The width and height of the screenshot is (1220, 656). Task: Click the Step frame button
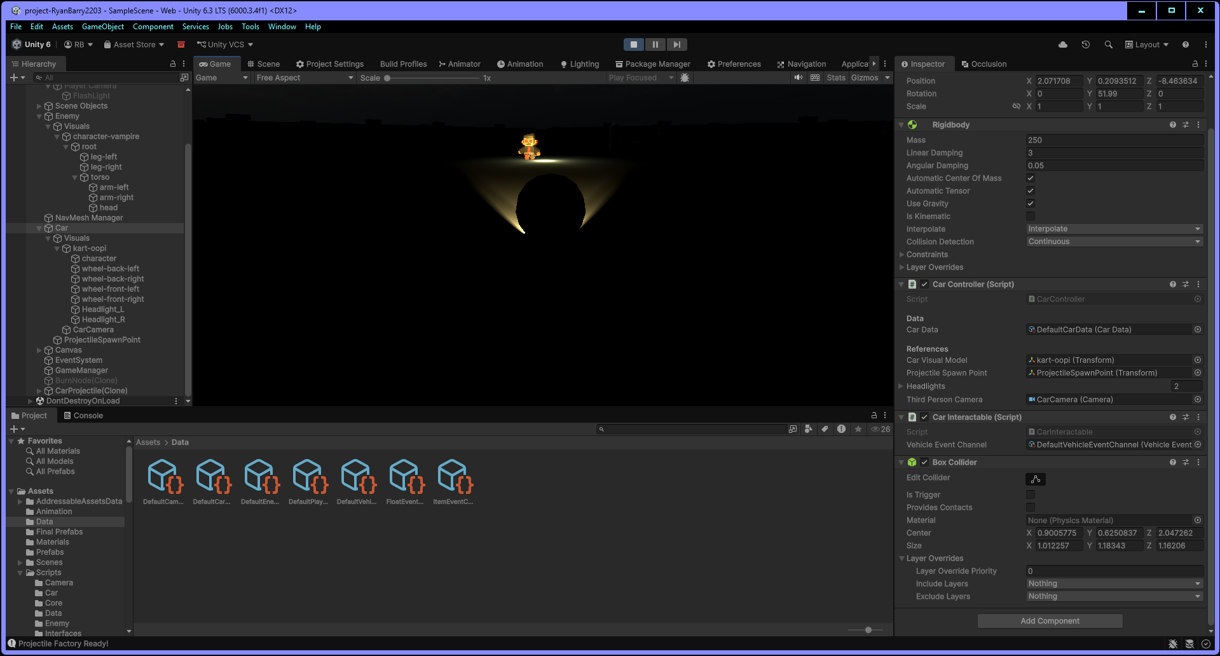[x=676, y=44]
